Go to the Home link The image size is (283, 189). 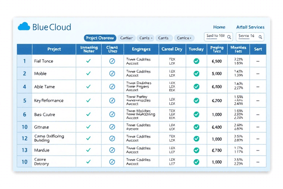[x=219, y=27]
